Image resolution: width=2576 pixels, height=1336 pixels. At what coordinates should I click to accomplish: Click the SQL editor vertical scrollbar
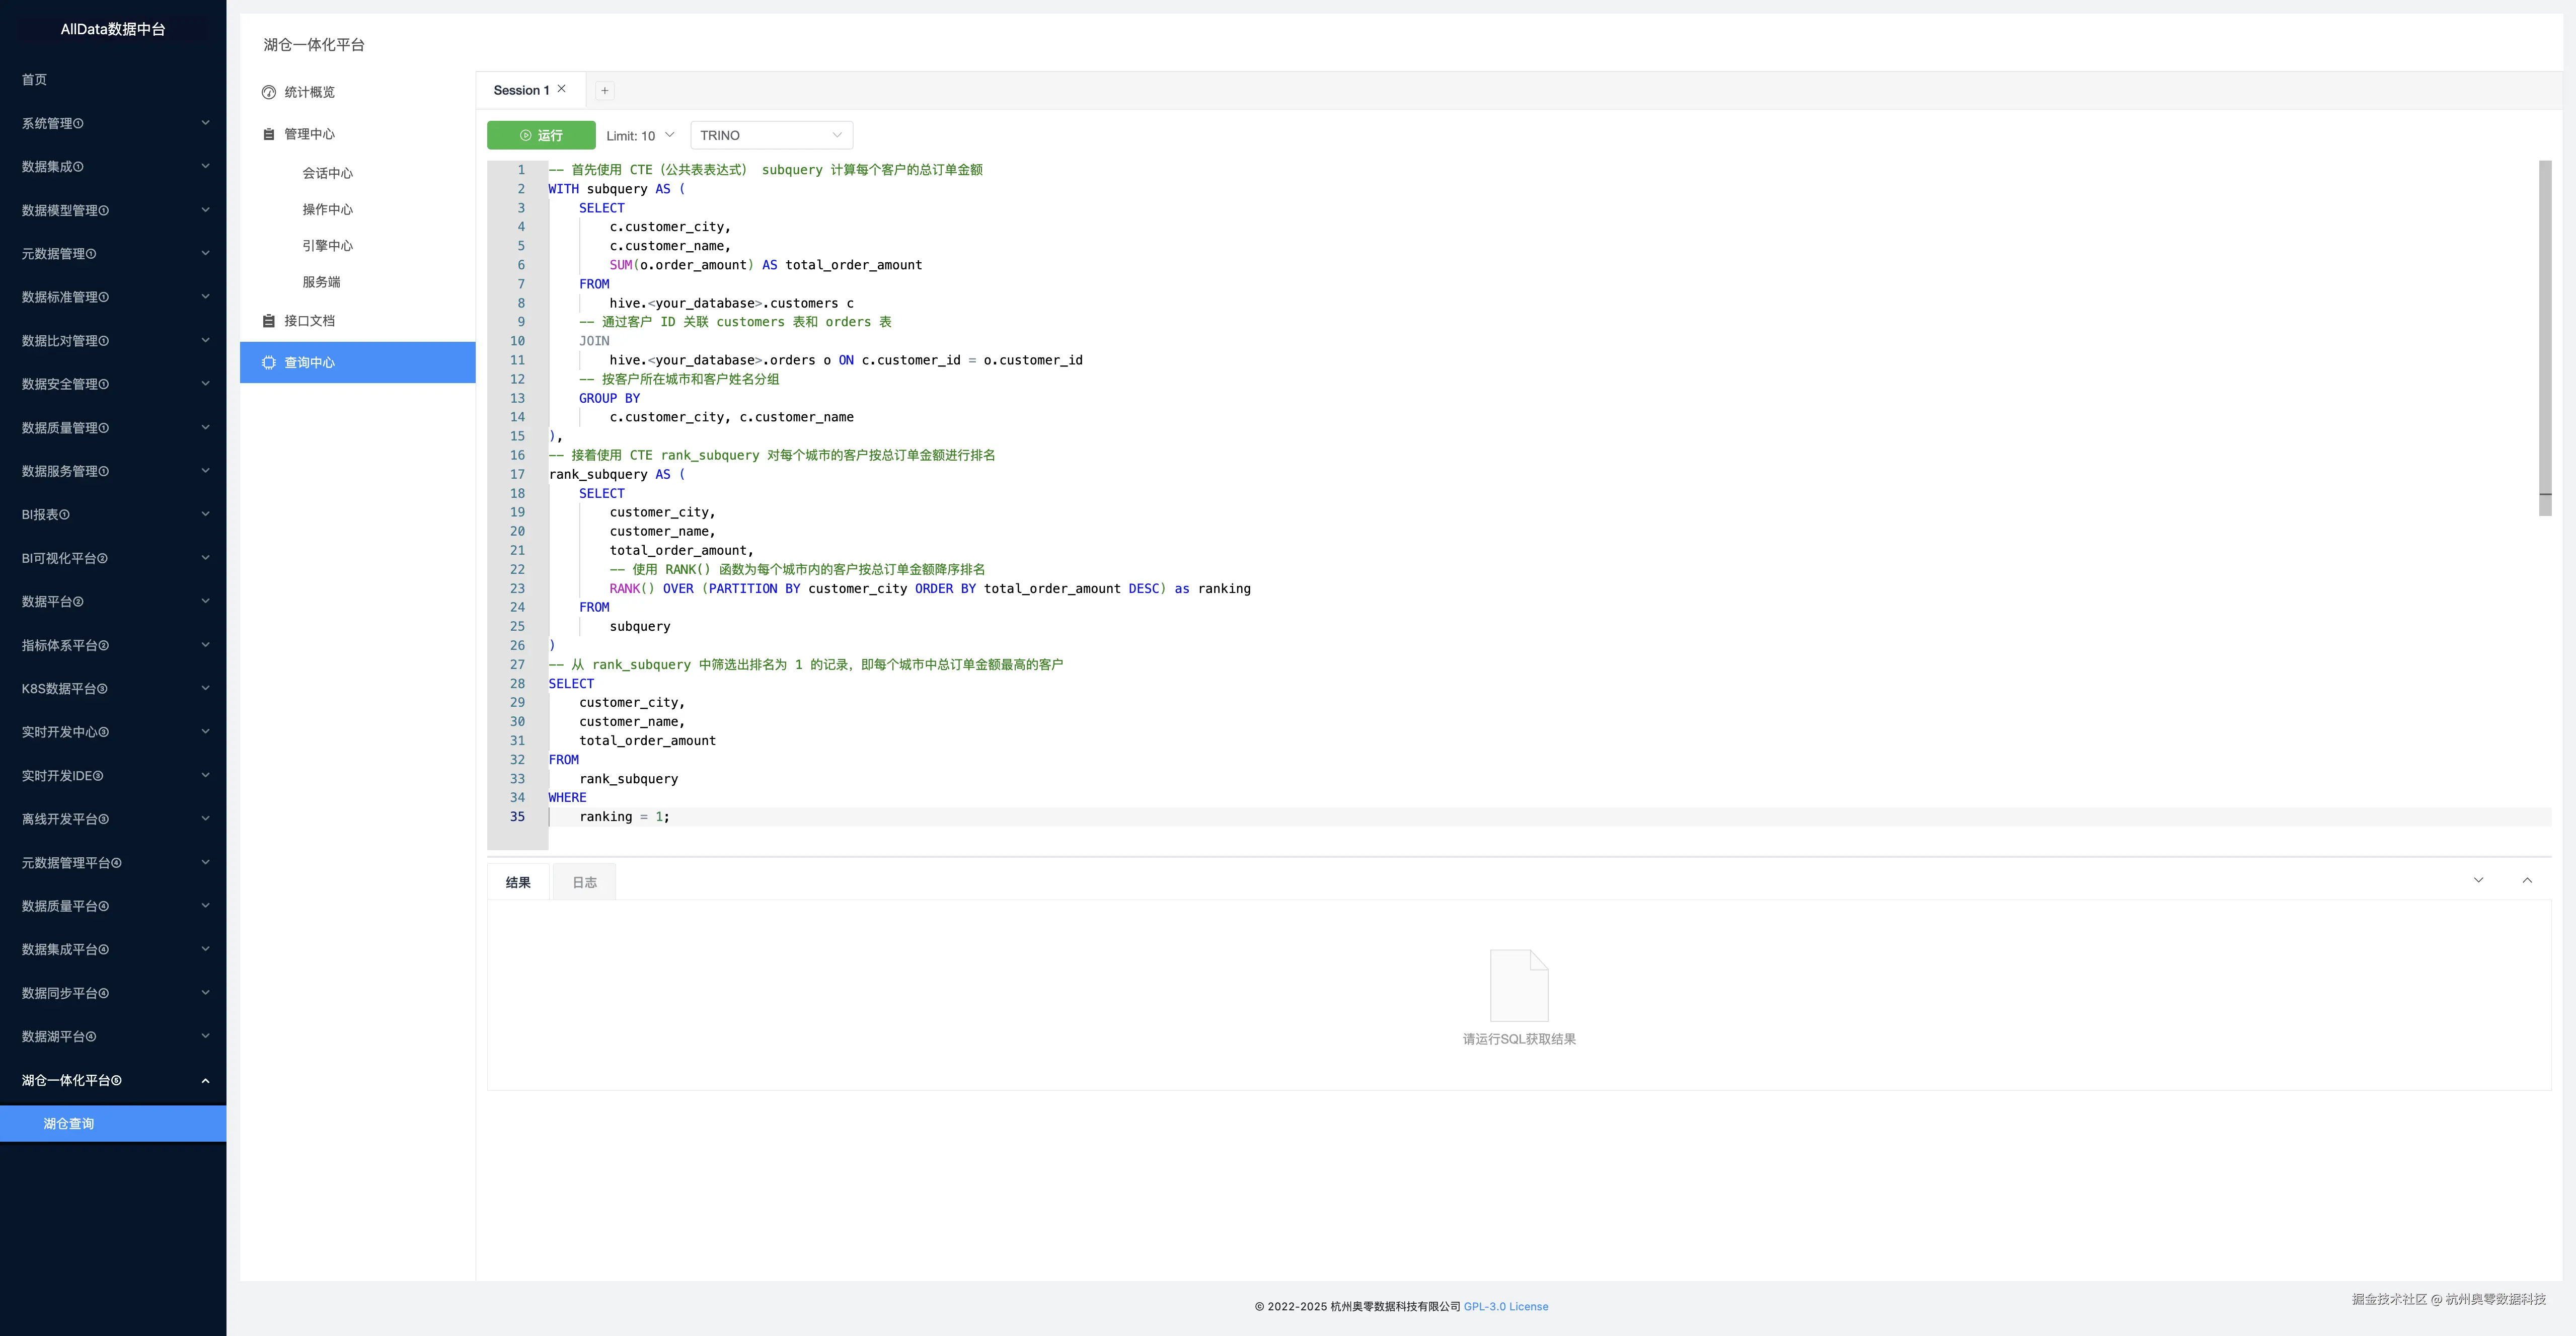(2545, 338)
